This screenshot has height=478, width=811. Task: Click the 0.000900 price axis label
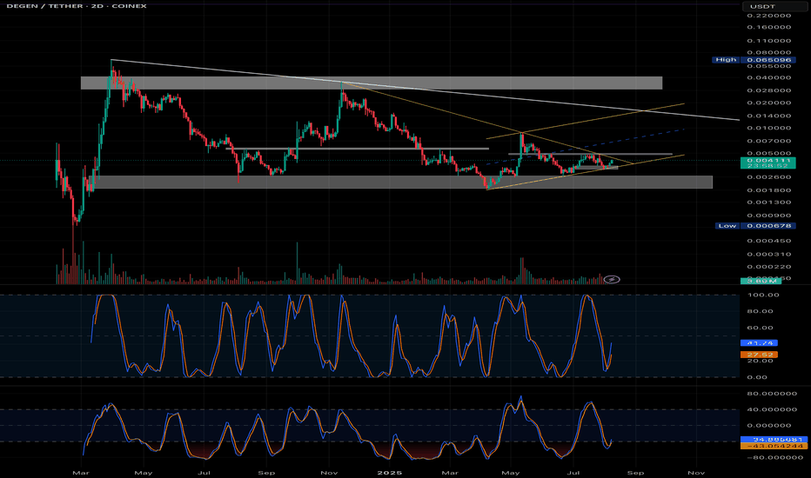(769, 216)
